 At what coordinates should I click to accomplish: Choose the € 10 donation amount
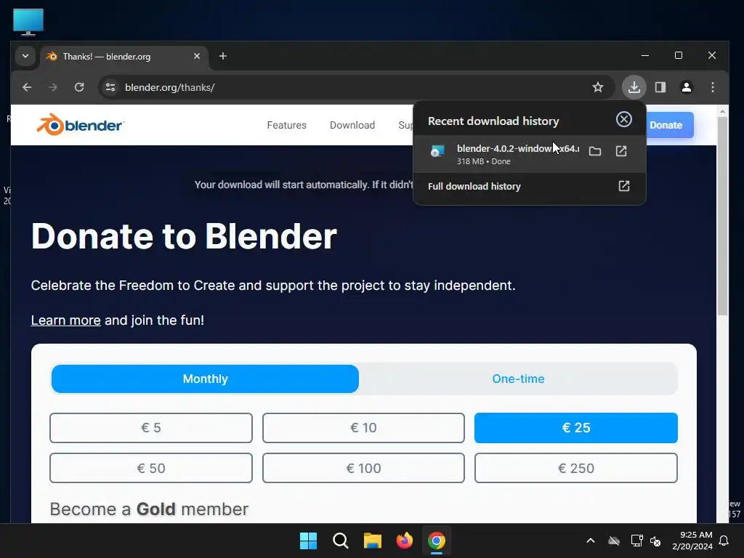tap(363, 428)
